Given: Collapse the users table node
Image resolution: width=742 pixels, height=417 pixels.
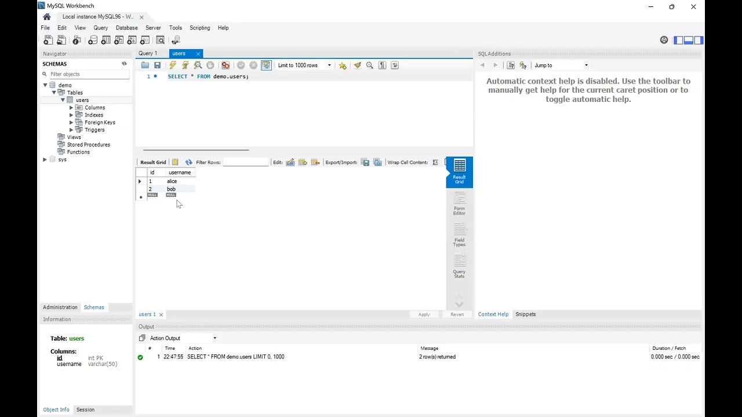Looking at the screenshot, I should pyautogui.click(x=63, y=100).
